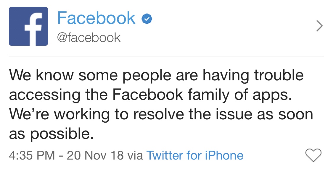Click the word "Facebook" inside the tweet body
Viewport: 333px width, 169px height.
148,94
